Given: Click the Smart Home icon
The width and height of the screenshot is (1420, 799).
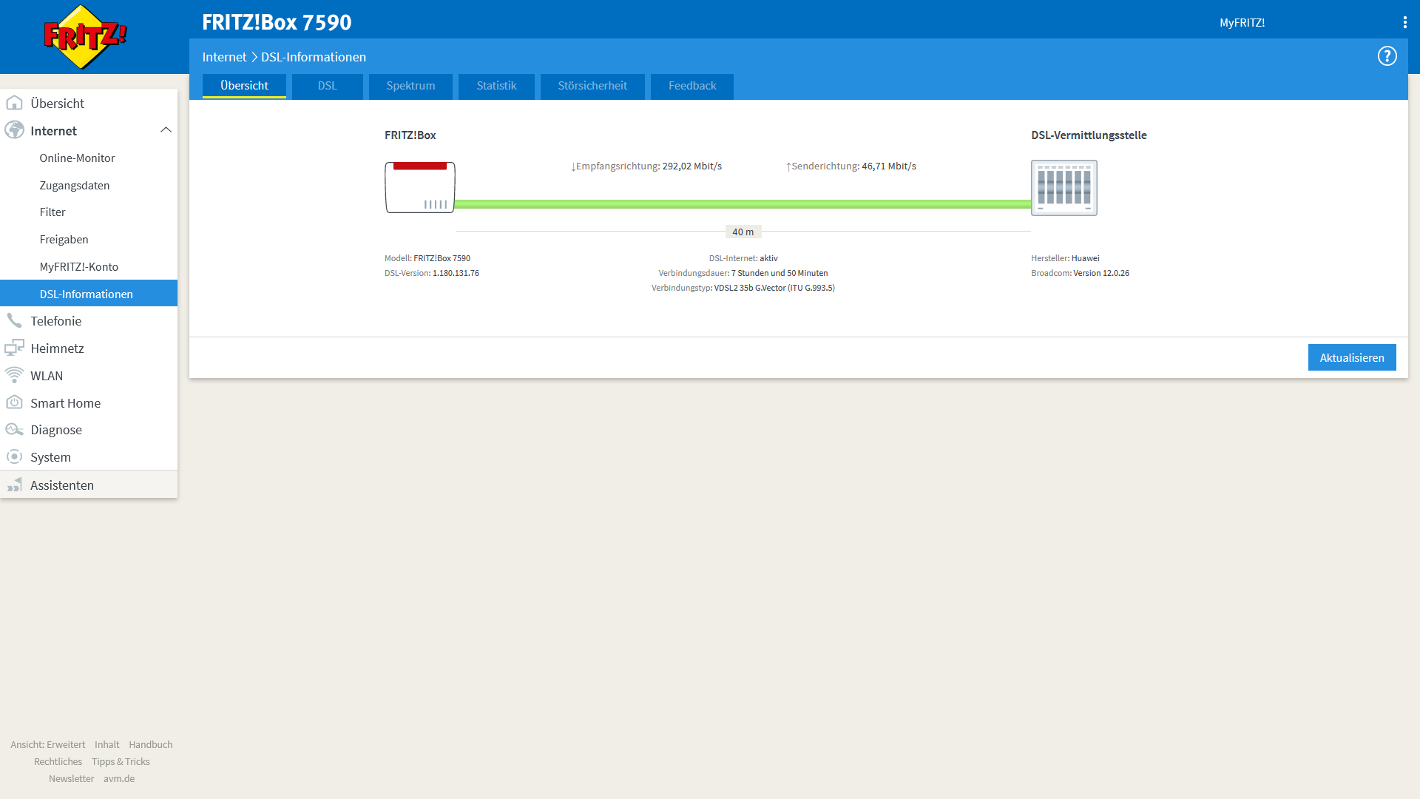Looking at the screenshot, I should 14,402.
